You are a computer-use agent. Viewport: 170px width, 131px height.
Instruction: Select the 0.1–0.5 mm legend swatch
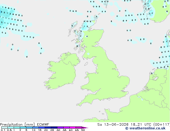click(5, 128)
